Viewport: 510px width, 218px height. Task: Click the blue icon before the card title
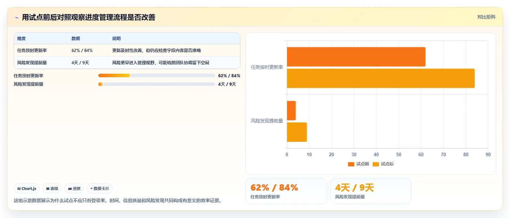(x=17, y=18)
